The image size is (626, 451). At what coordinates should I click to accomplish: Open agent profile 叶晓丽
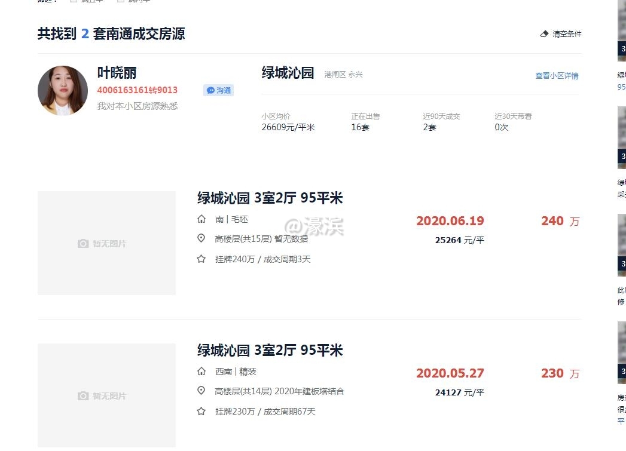115,73
